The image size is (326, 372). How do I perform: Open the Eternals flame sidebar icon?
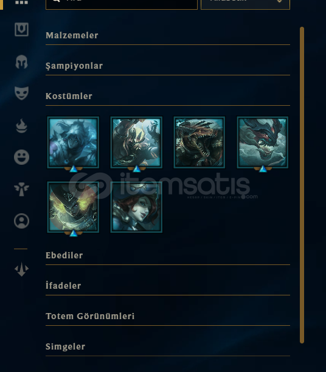pos(22,125)
